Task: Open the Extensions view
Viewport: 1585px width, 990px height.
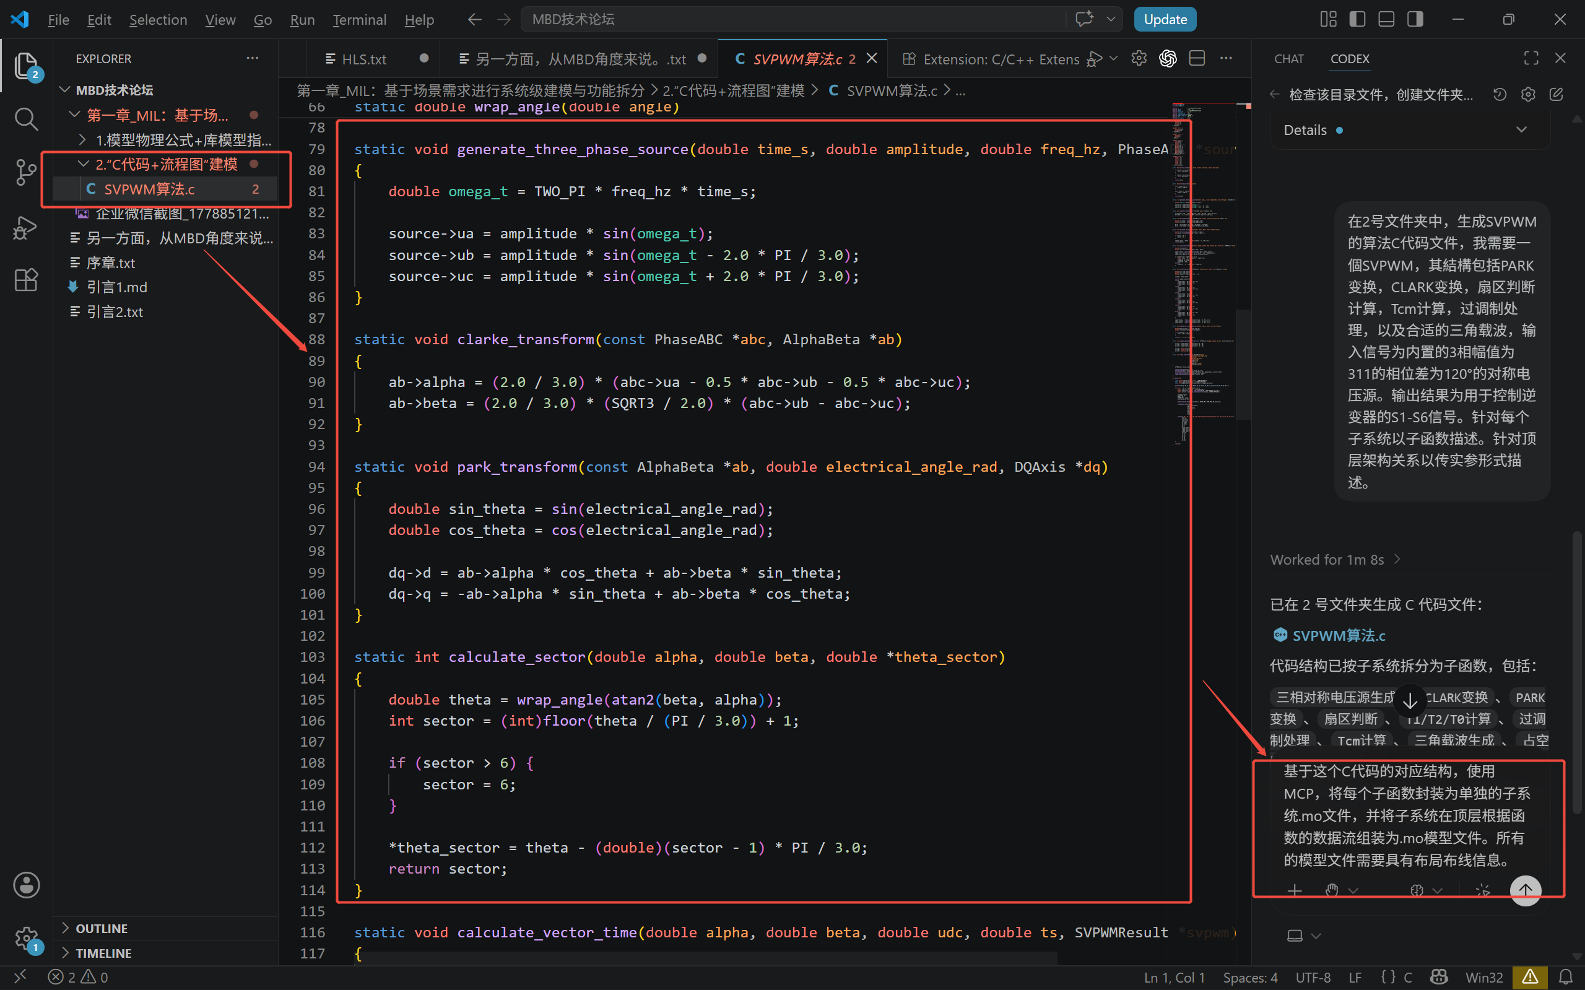Action: [x=26, y=280]
